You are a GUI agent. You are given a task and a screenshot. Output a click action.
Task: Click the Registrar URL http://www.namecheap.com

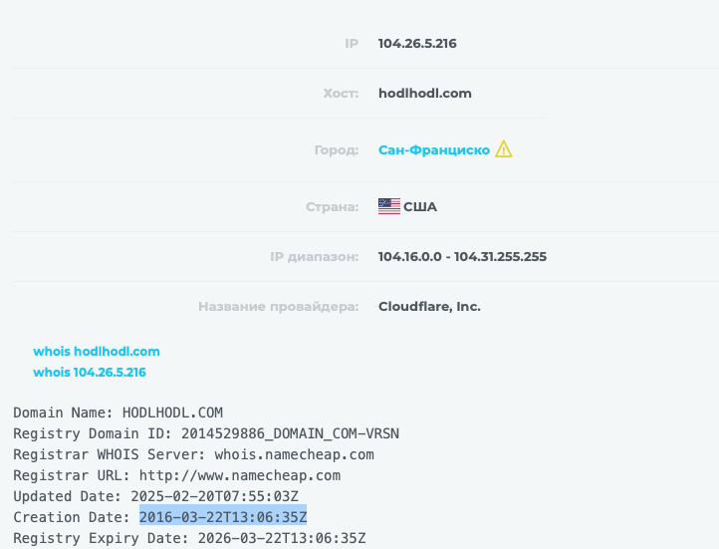239,475
